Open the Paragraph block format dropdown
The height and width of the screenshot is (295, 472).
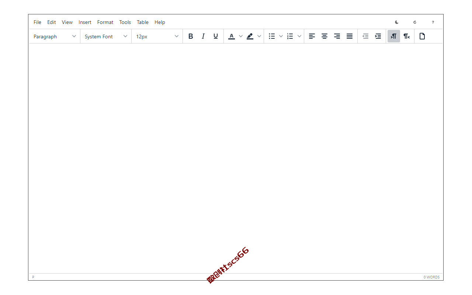[55, 36]
